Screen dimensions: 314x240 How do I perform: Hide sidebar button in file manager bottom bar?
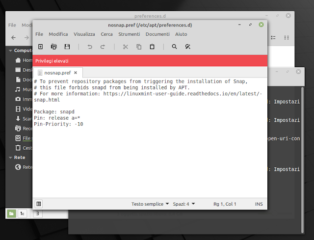[x=38, y=213]
